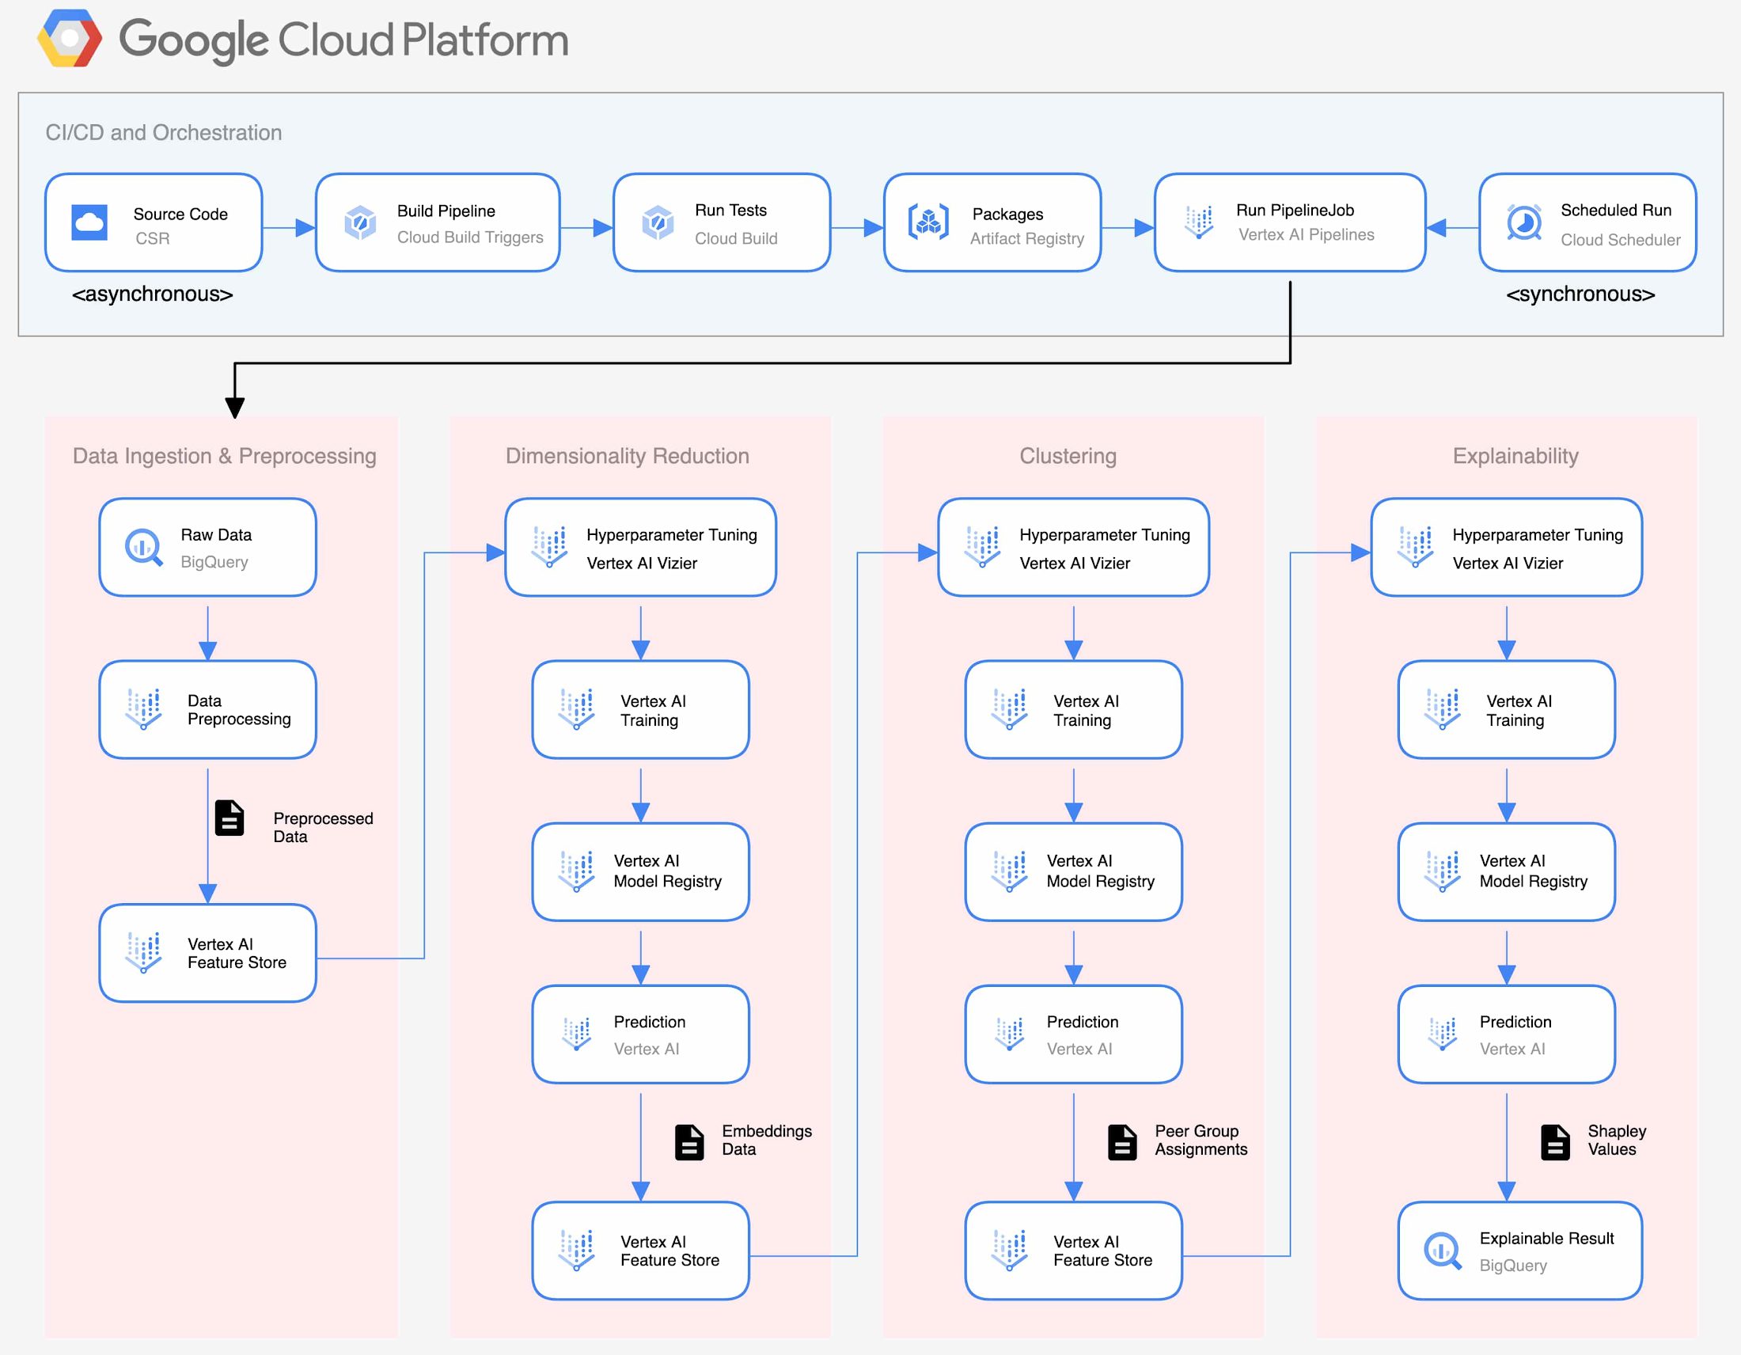
Task: Click Vertex icon in Ingestion Feature Store node
Action: tap(143, 953)
